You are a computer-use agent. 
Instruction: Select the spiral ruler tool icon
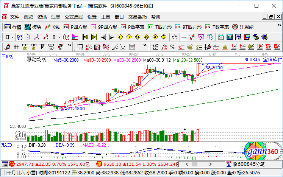[x=51, y=47]
